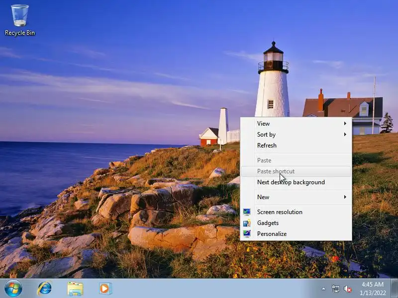Choose Personalize from the context menu

click(296, 233)
